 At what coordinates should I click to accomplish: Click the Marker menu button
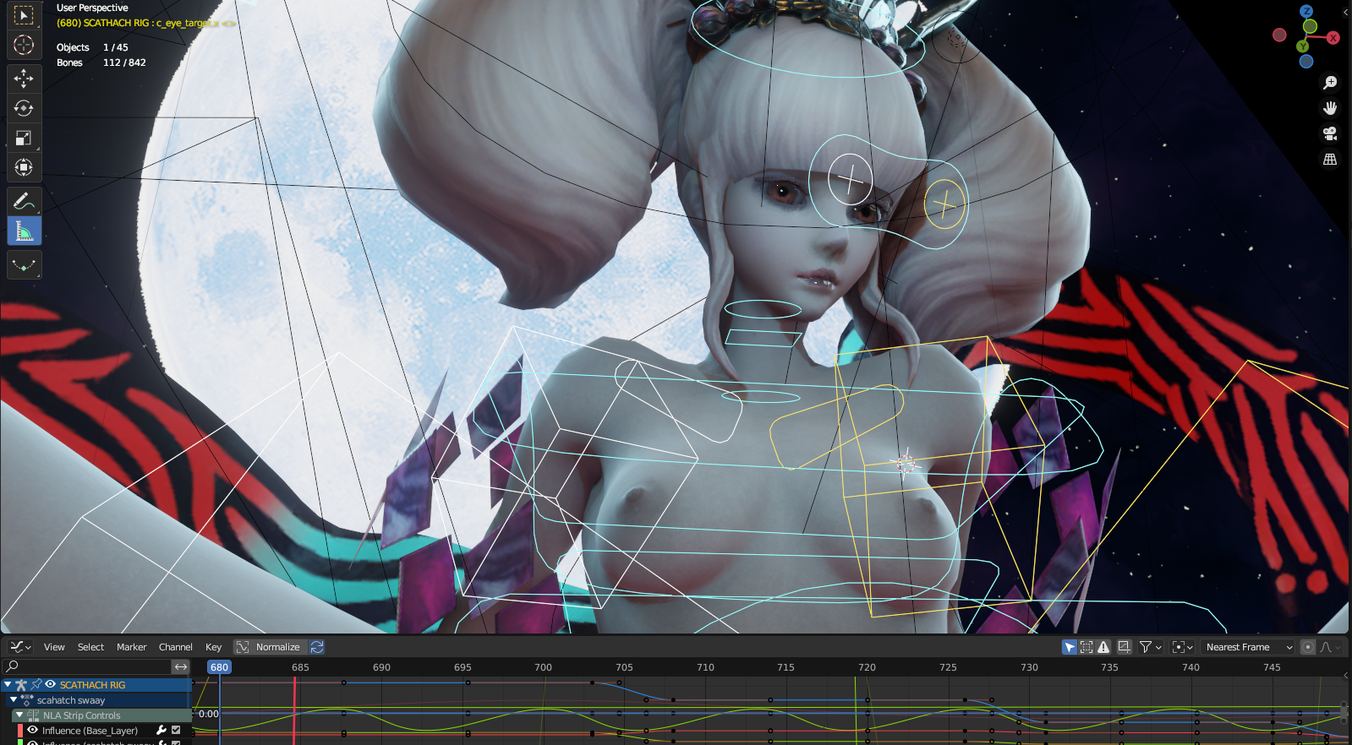pos(131,647)
